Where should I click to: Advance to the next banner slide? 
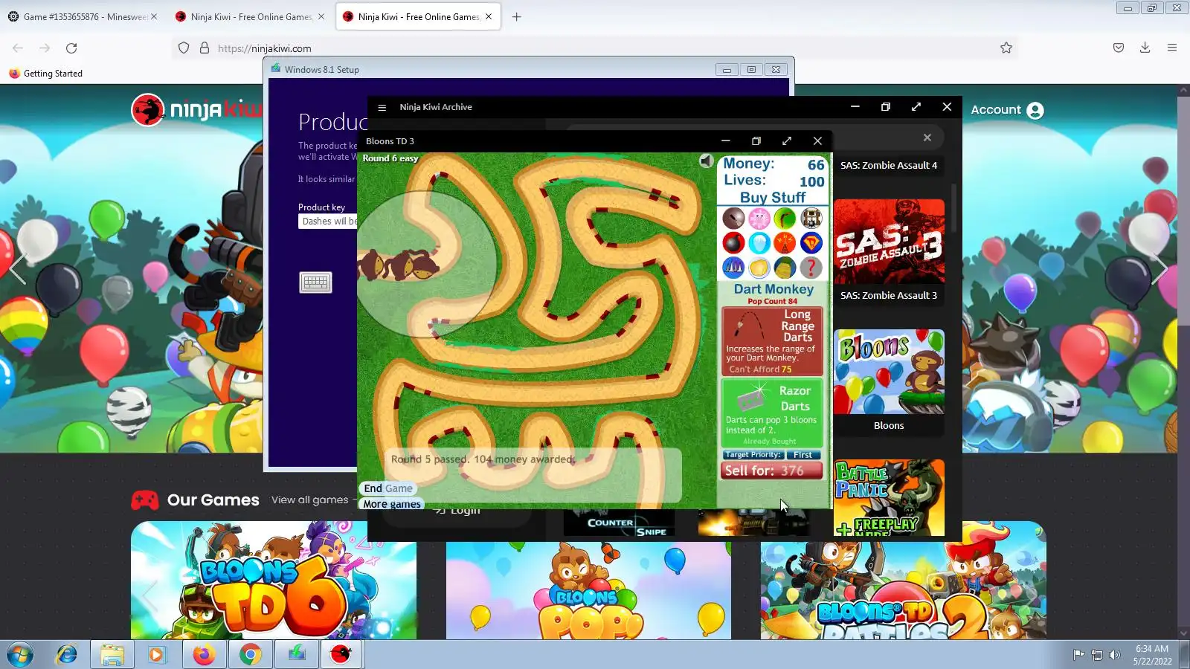click(x=1160, y=269)
